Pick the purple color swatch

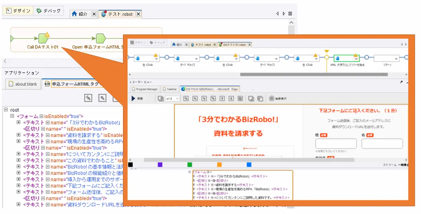(x=160, y=165)
